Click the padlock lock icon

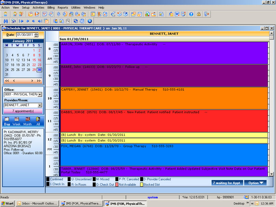199,14
